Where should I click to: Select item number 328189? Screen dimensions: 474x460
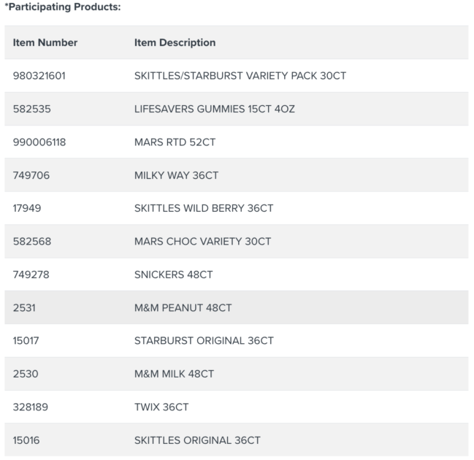(x=32, y=407)
